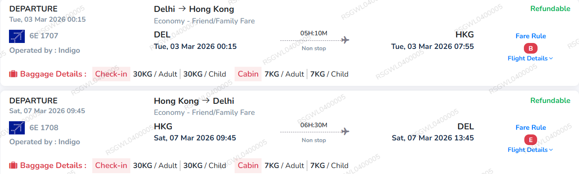Click airplane icon on Hong Kong–Delhi route
Image resolution: width=579 pixels, height=174 pixels.
coord(345,131)
